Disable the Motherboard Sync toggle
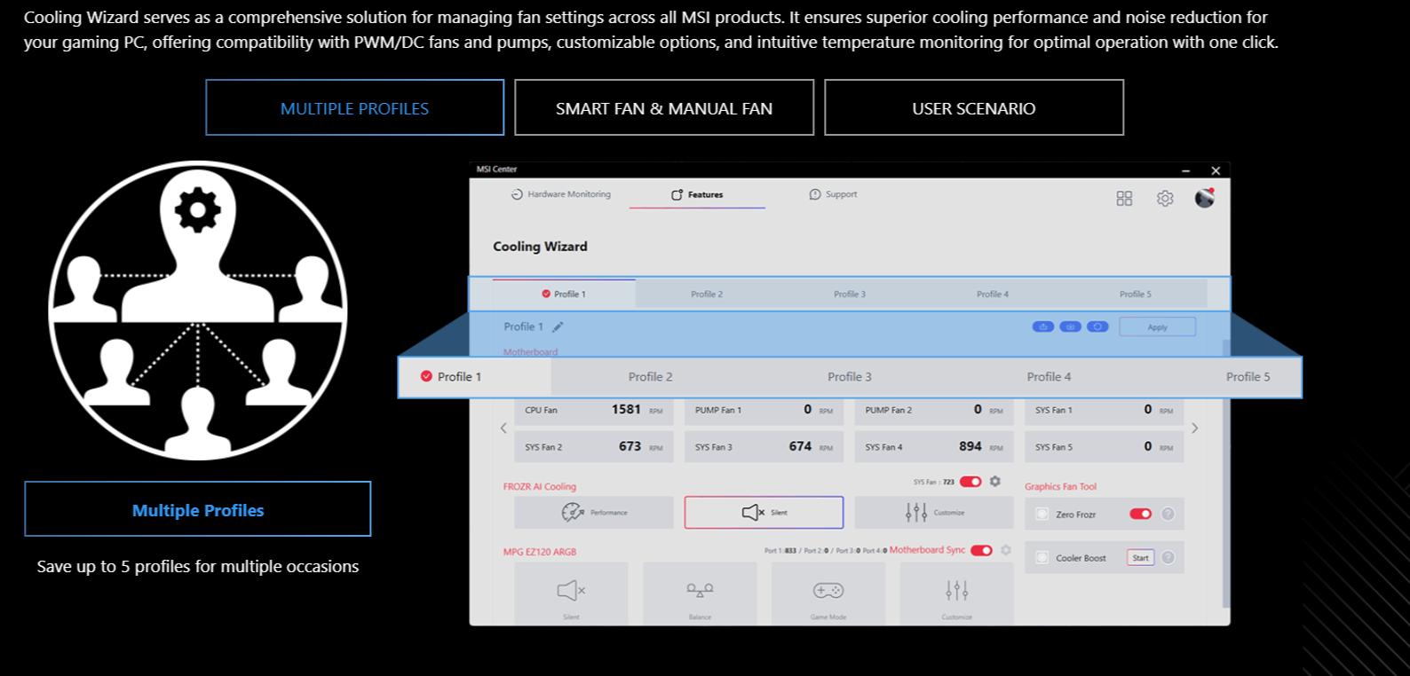The width and height of the screenshot is (1410, 676). point(981,550)
